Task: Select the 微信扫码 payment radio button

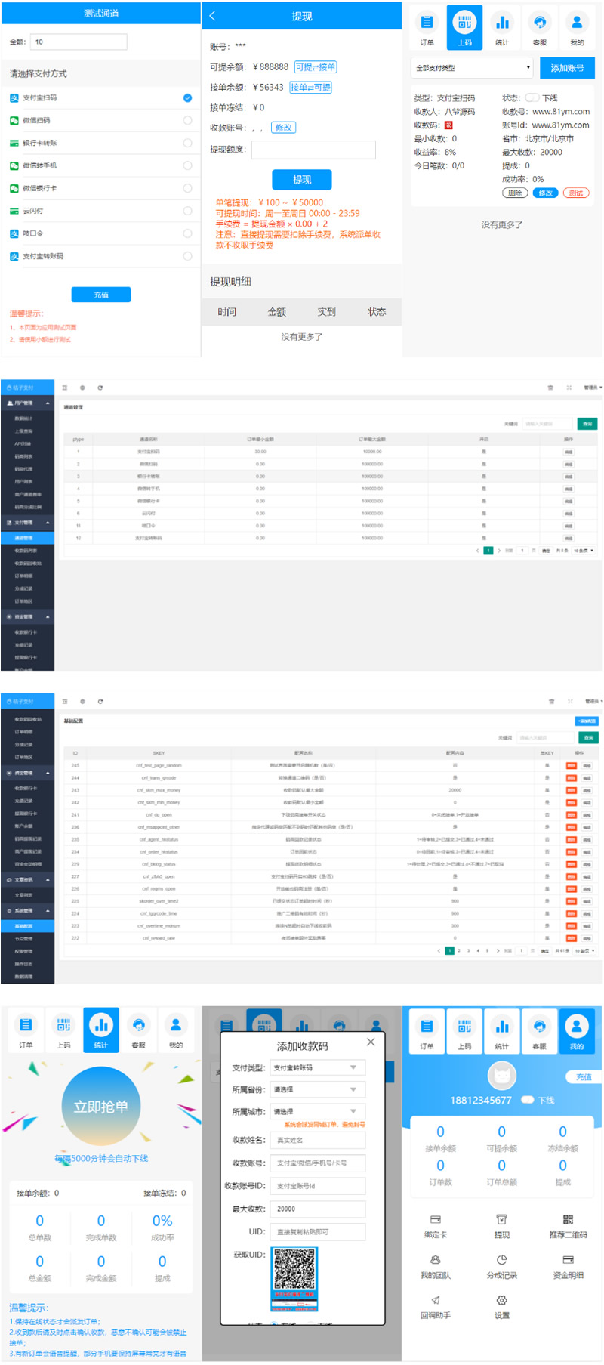Action: [187, 120]
